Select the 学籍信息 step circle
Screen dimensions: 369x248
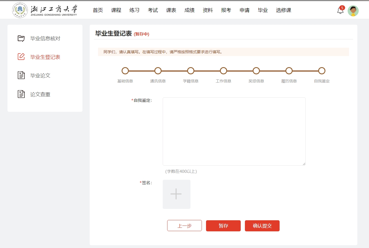(191, 71)
